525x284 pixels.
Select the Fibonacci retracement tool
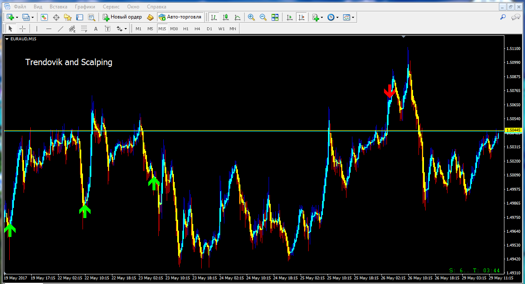pyautogui.click(x=84, y=29)
